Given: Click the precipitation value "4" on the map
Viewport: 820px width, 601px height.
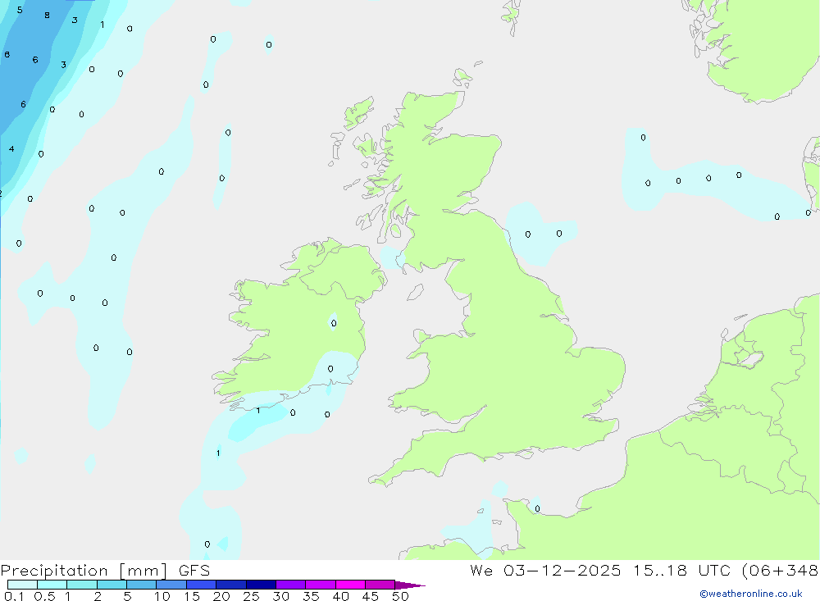Looking at the screenshot, I should click(11, 149).
